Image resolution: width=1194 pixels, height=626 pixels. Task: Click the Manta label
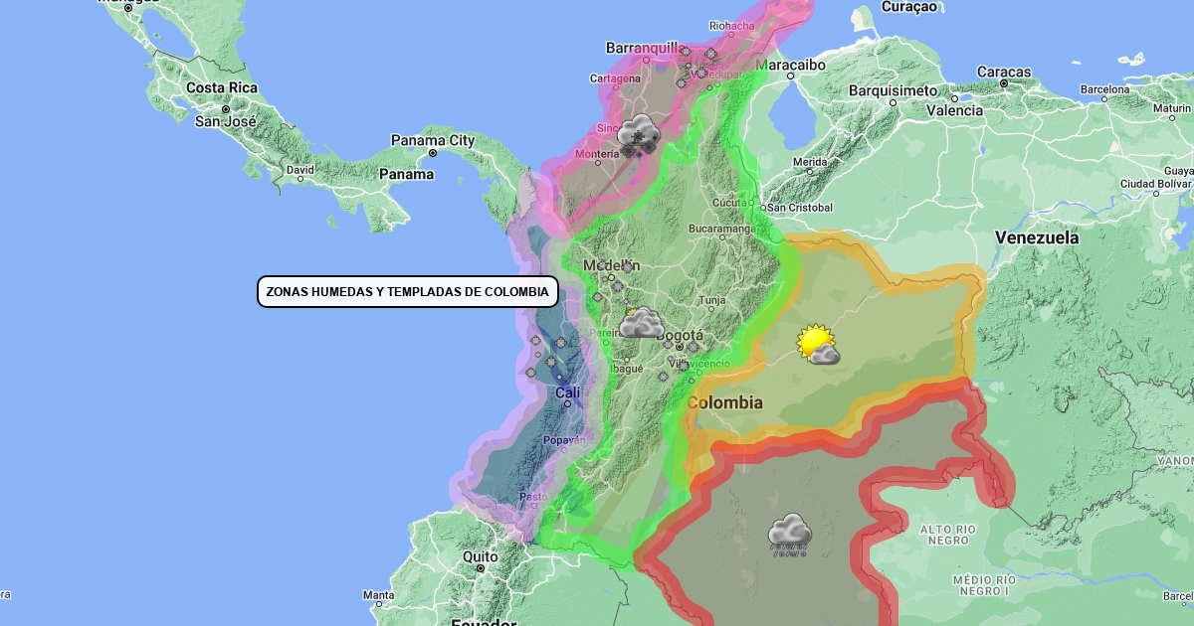coord(378,596)
